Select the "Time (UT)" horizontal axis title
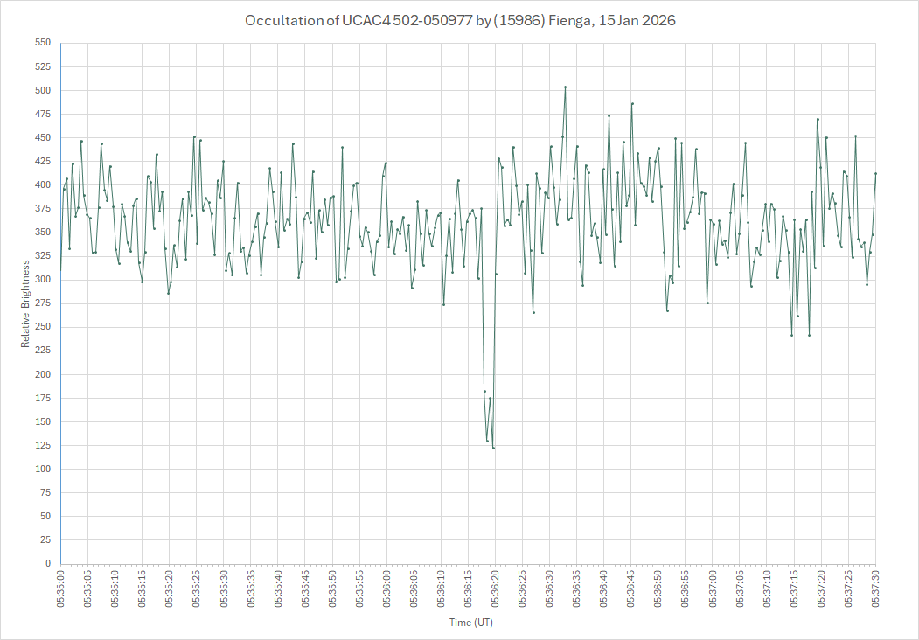 (470, 623)
